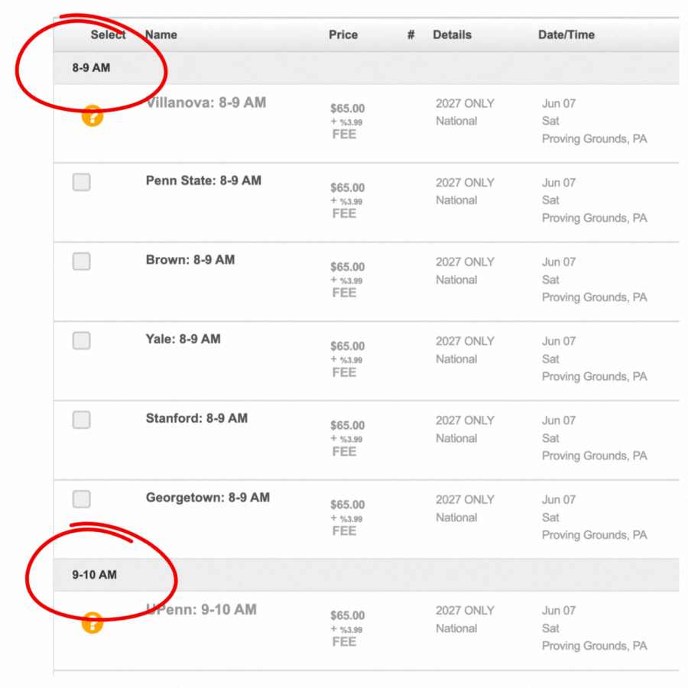Expand the 9-10 AM group header
Screen dimensions: 688x688
click(366, 575)
